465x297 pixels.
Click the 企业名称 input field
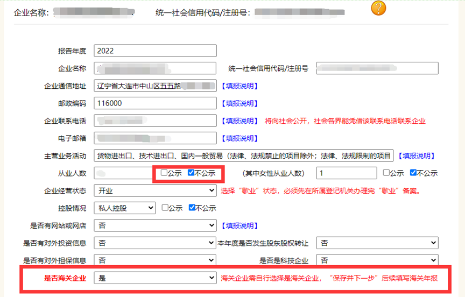click(155, 68)
